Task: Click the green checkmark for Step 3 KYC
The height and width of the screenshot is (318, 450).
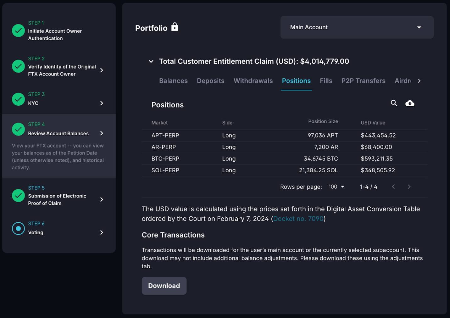Action: click(x=18, y=99)
